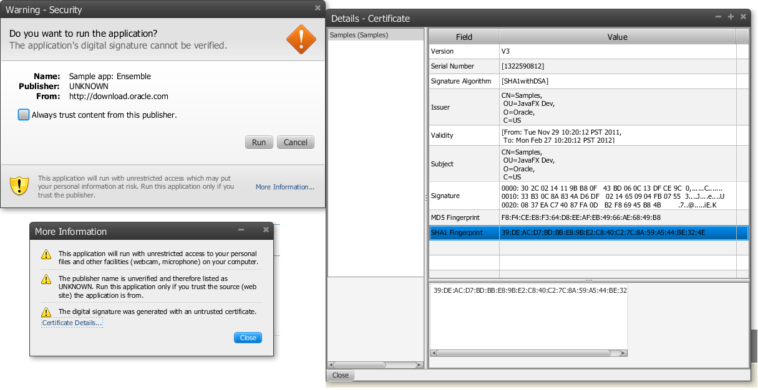Click warning triangle beside publisher unverified message
This screenshot has width=758, height=390.
click(x=46, y=280)
